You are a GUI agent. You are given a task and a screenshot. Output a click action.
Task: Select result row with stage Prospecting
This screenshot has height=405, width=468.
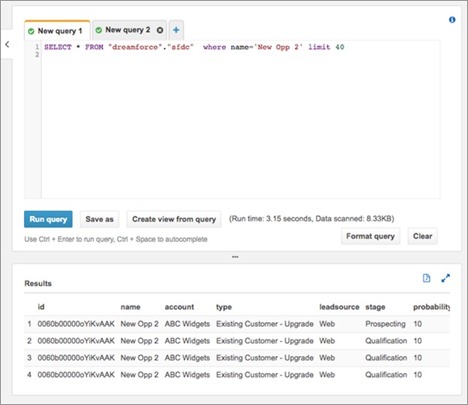(237, 324)
